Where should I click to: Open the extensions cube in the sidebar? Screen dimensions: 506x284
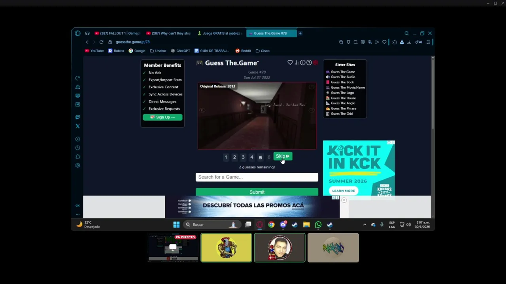(77, 157)
